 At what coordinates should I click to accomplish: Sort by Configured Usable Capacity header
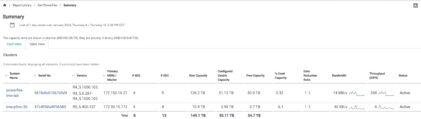coord(225,76)
